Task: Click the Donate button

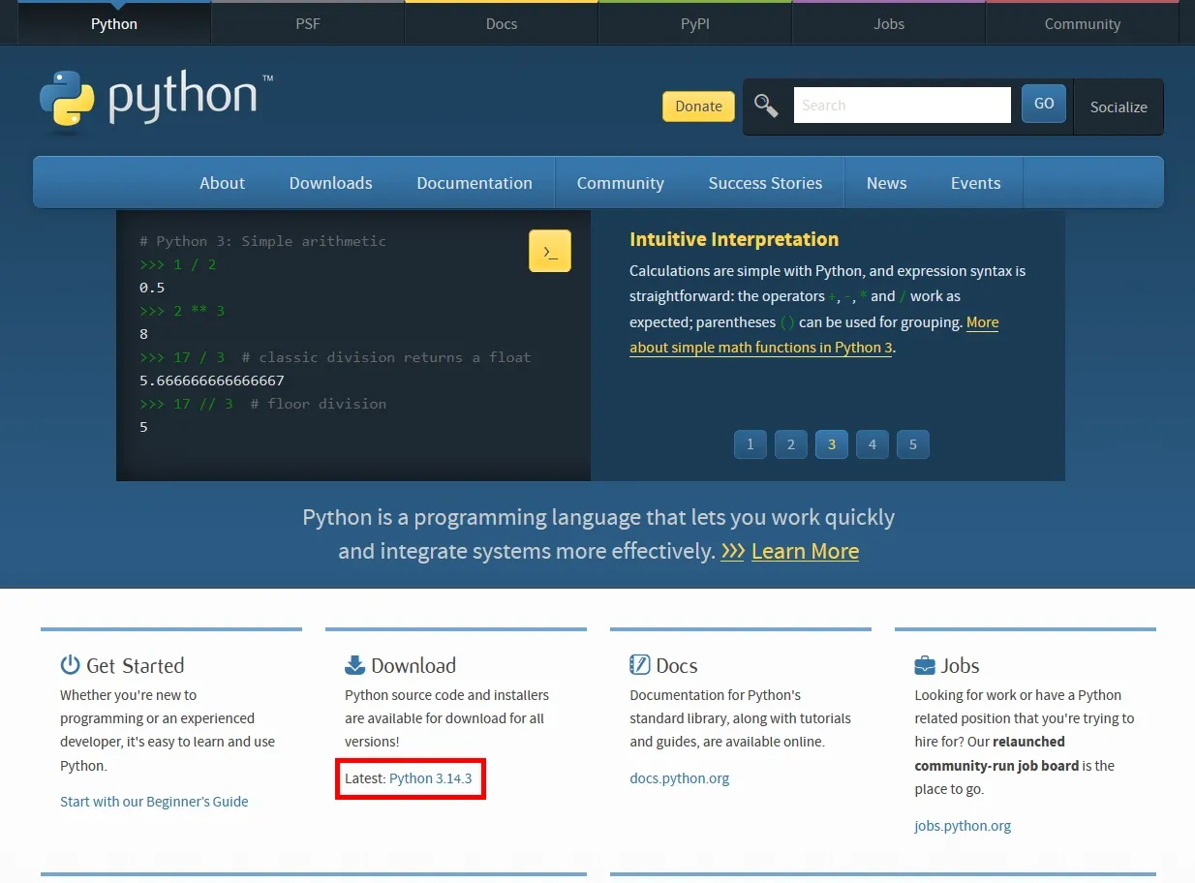Action: tap(698, 106)
